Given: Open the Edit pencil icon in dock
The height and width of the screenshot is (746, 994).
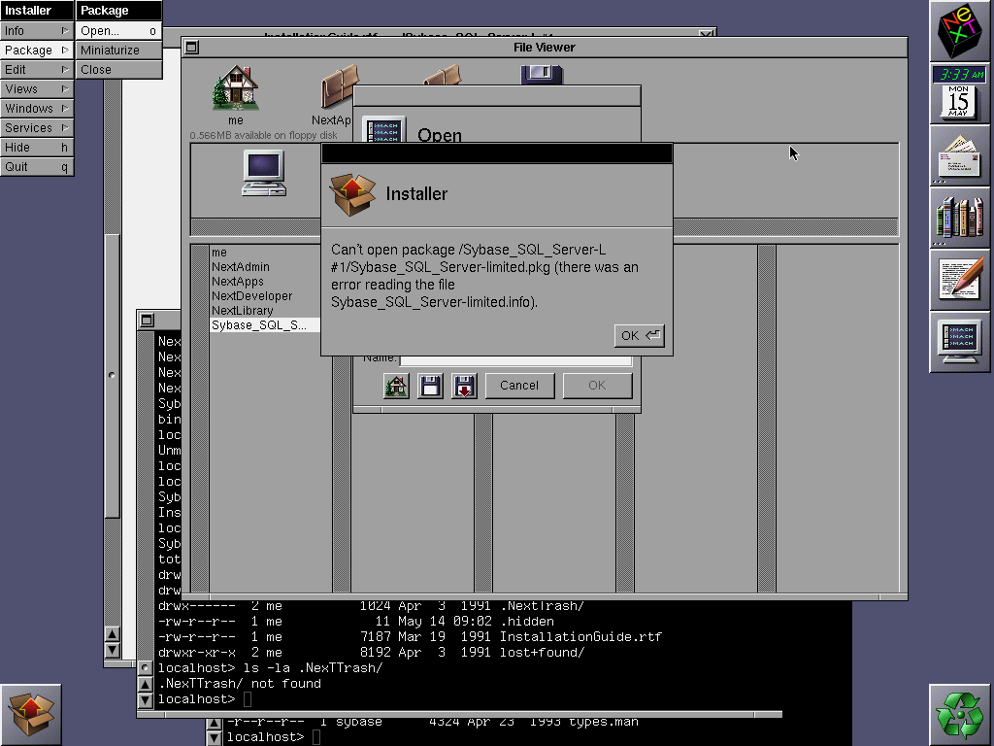Looking at the screenshot, I should pos(960,282).
